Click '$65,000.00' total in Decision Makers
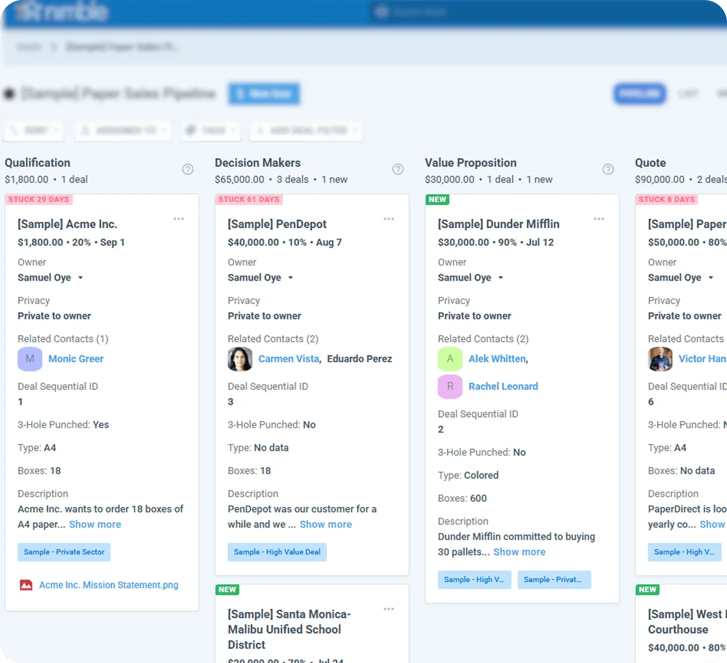The image size is (727, 663). (x=240, y=179)
